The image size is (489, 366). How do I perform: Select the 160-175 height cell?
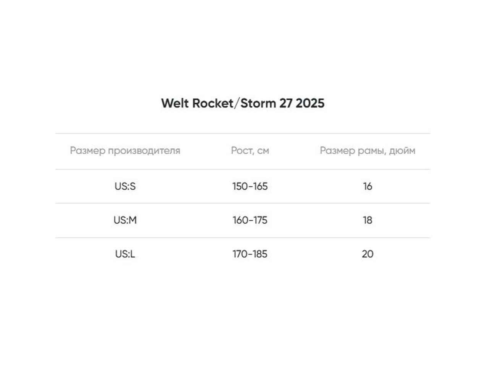click(250, 220)
